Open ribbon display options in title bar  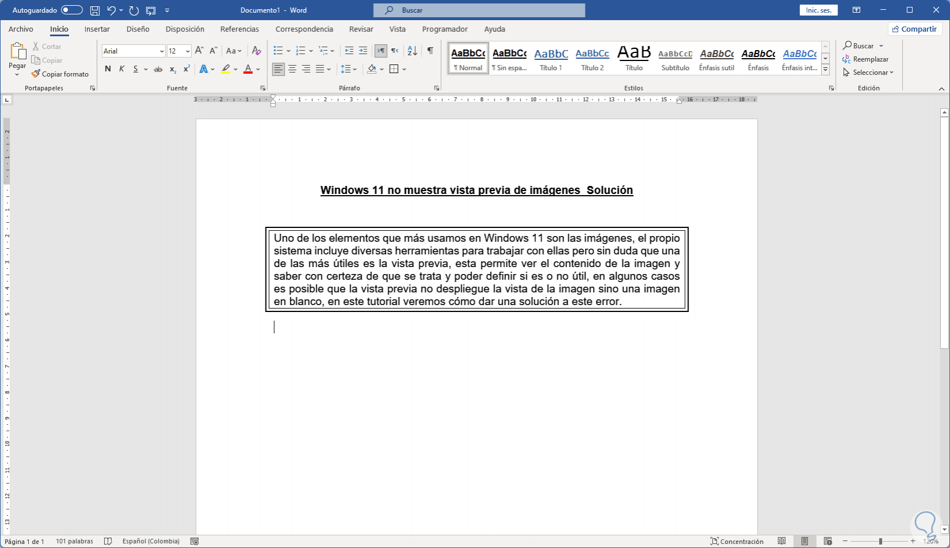[857, 10]
